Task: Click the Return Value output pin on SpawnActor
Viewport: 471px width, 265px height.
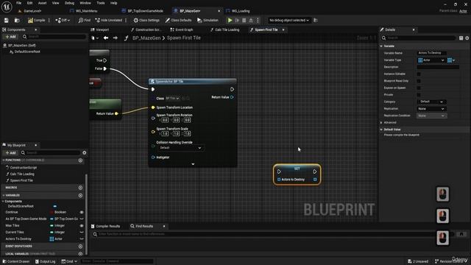Action: click(x=232, y=97)
